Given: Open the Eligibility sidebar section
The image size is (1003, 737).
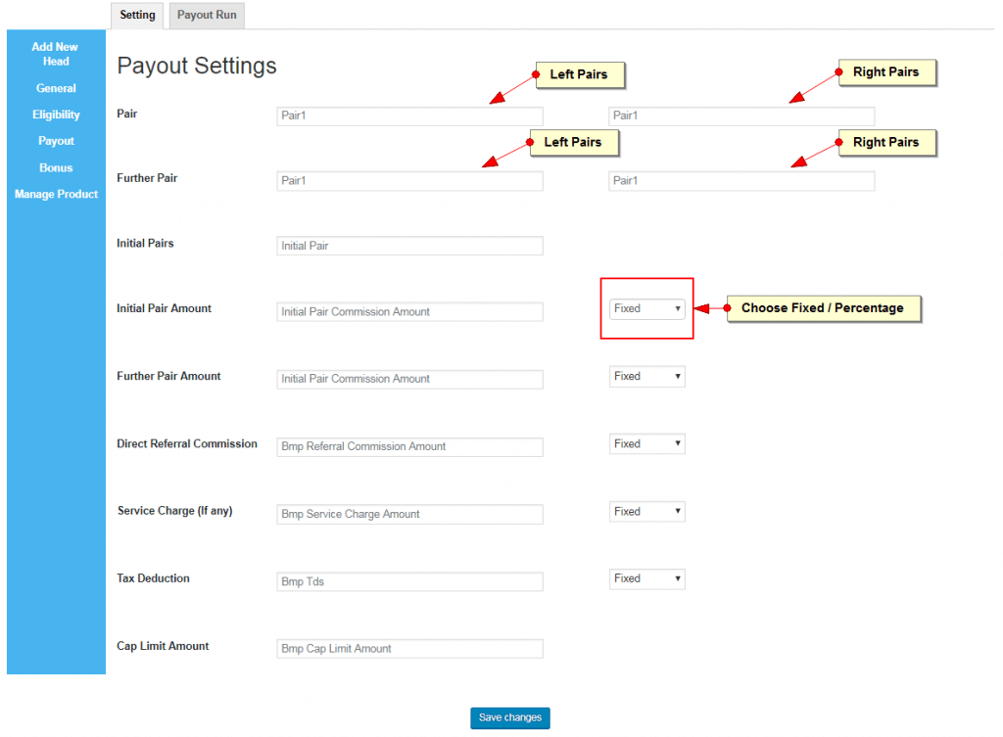Looking at the screenshot, I should click(56, 115).
